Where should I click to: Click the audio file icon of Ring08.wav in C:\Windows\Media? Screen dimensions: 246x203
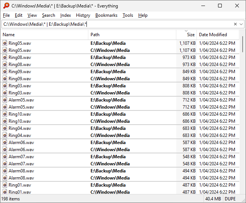tap(5, 65)
